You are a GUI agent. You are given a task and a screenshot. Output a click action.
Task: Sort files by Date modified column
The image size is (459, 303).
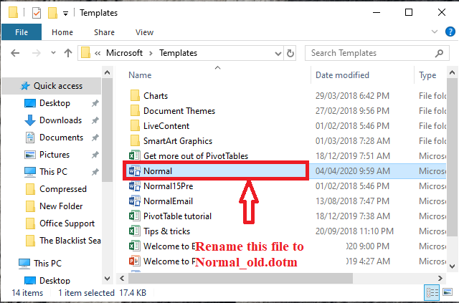tap(343, 75)
